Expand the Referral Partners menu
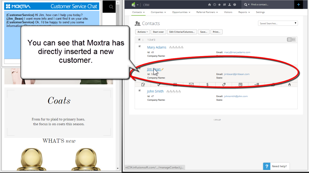Screen dimensions: 309x173 [x=207, y=12]
